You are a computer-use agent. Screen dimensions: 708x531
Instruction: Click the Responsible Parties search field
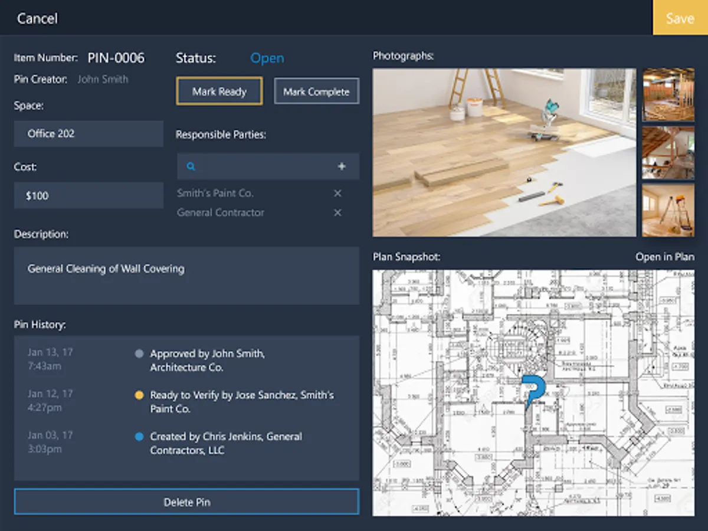268,166
